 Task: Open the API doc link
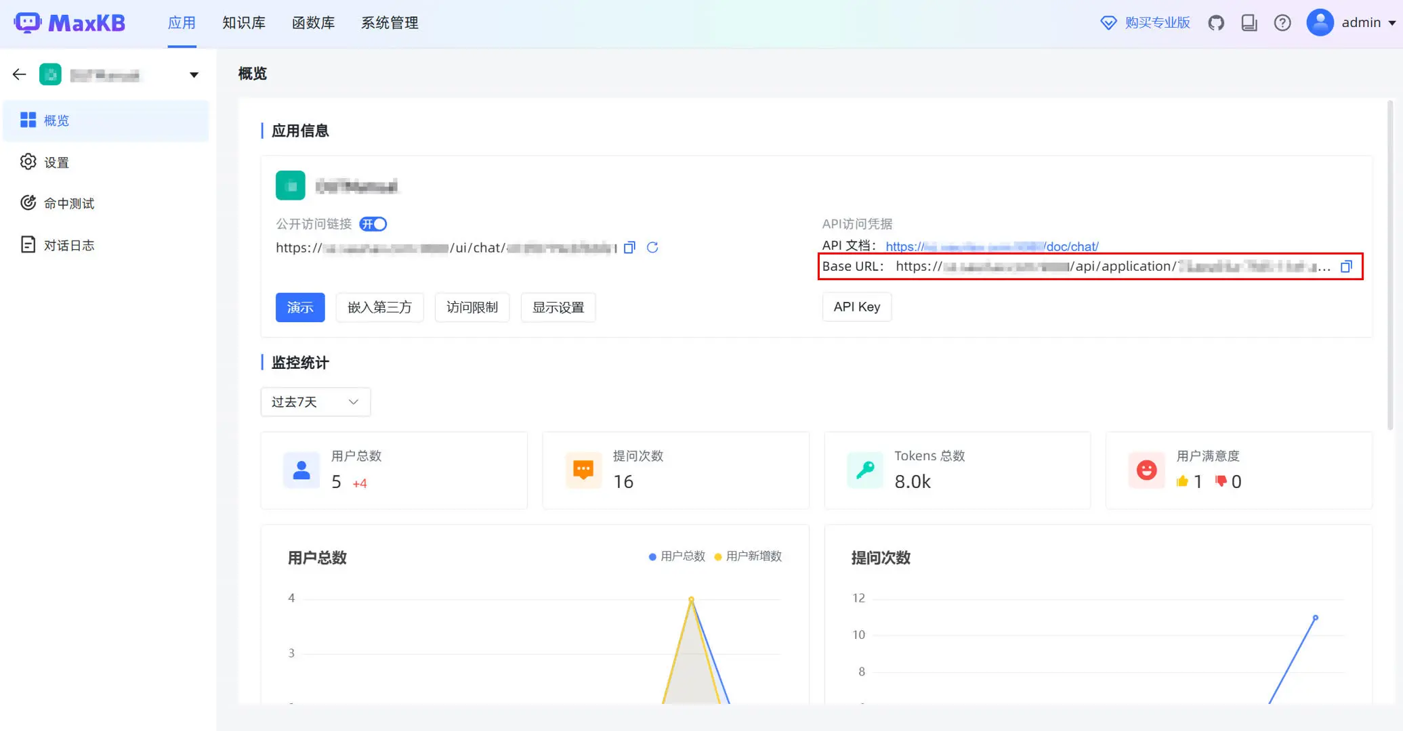click(992, 246)
